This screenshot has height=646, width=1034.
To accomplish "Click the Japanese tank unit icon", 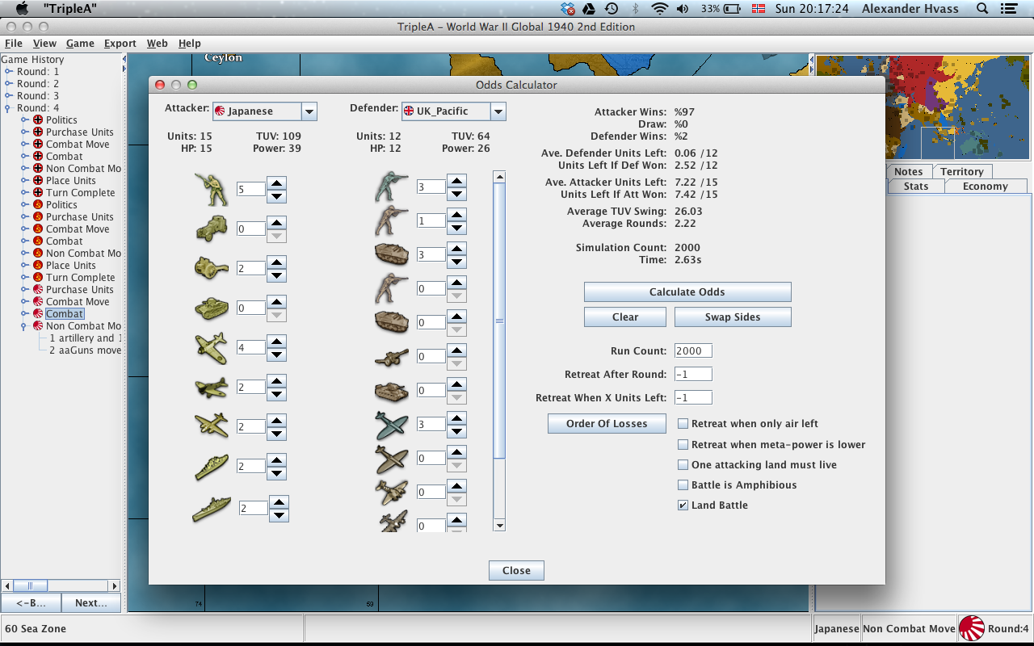I will (212, 308).
